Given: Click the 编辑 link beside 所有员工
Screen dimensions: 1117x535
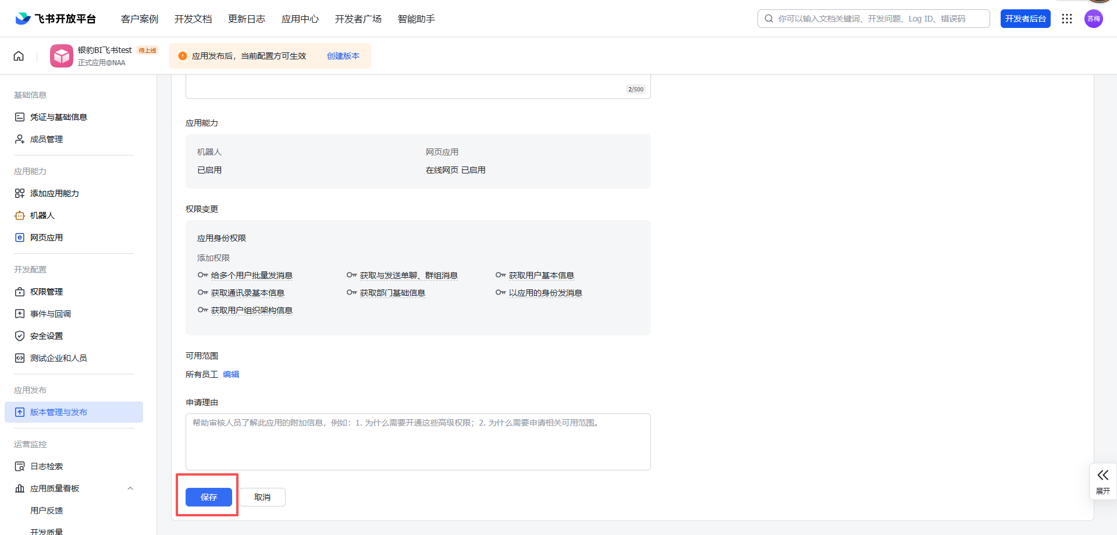Looking at the screenshot, I should [x=231, y=374].
